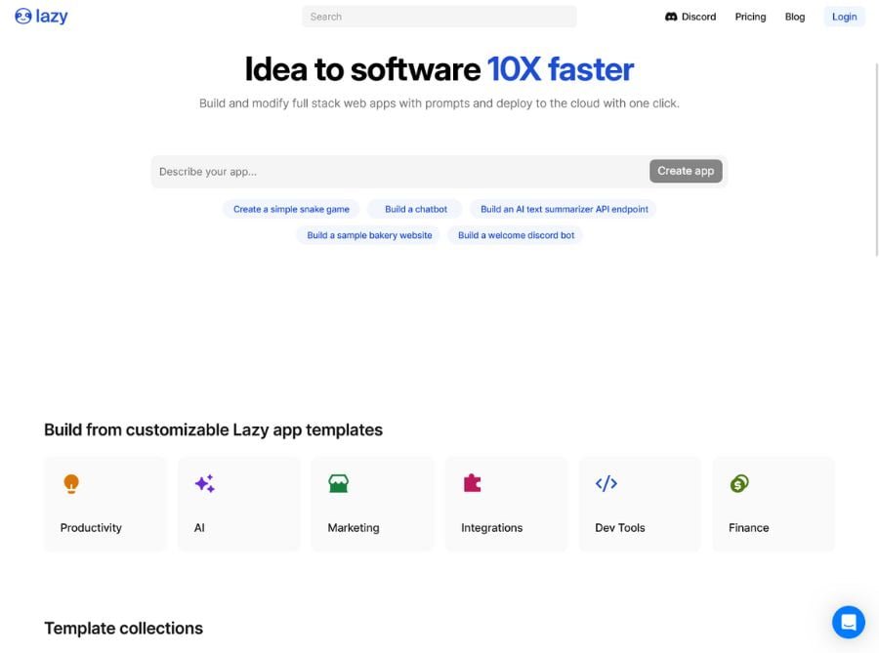Click the Marketing storefront icon

pyautogui.click(x=339, y=483)
